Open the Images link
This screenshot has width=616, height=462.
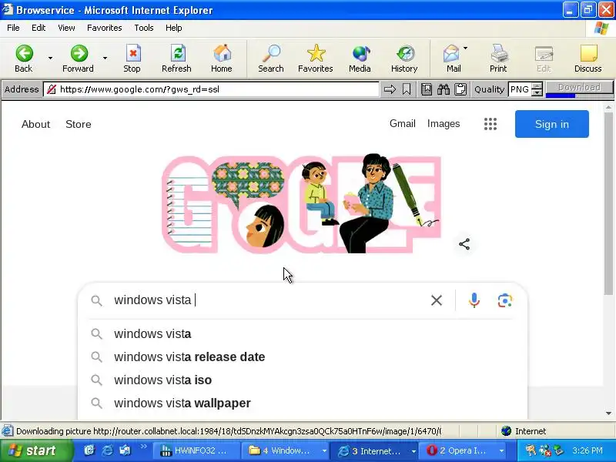[x=444, y=124]
